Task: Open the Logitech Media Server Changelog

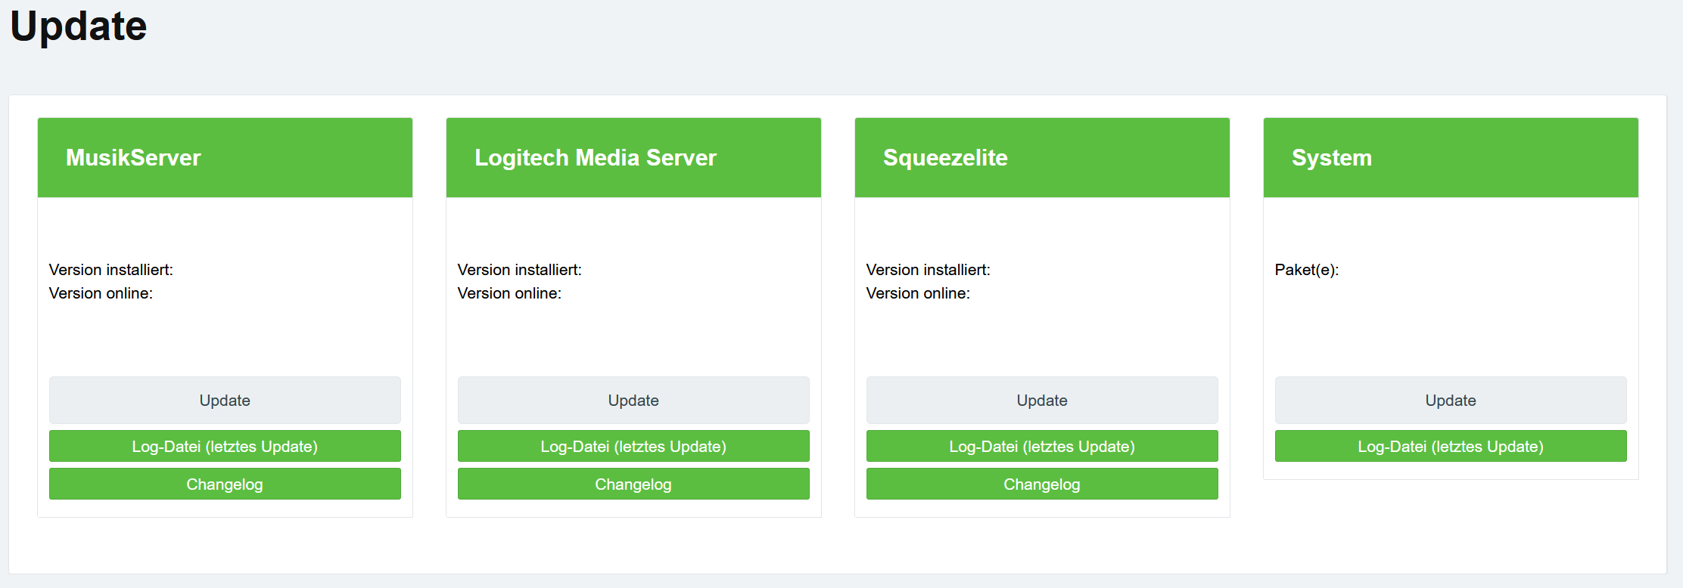Action: click(633, 484)
